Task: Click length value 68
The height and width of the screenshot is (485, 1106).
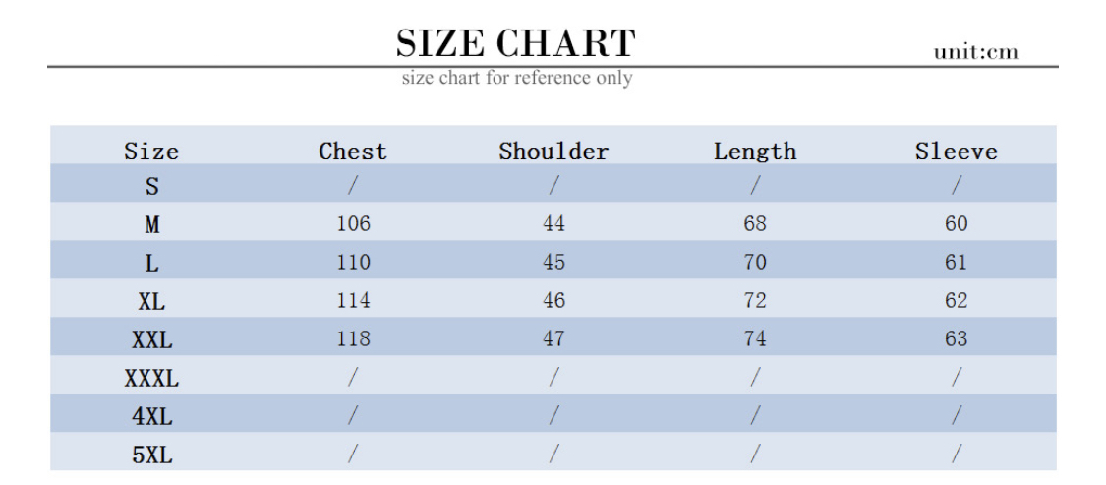Action: coord(755,224)
